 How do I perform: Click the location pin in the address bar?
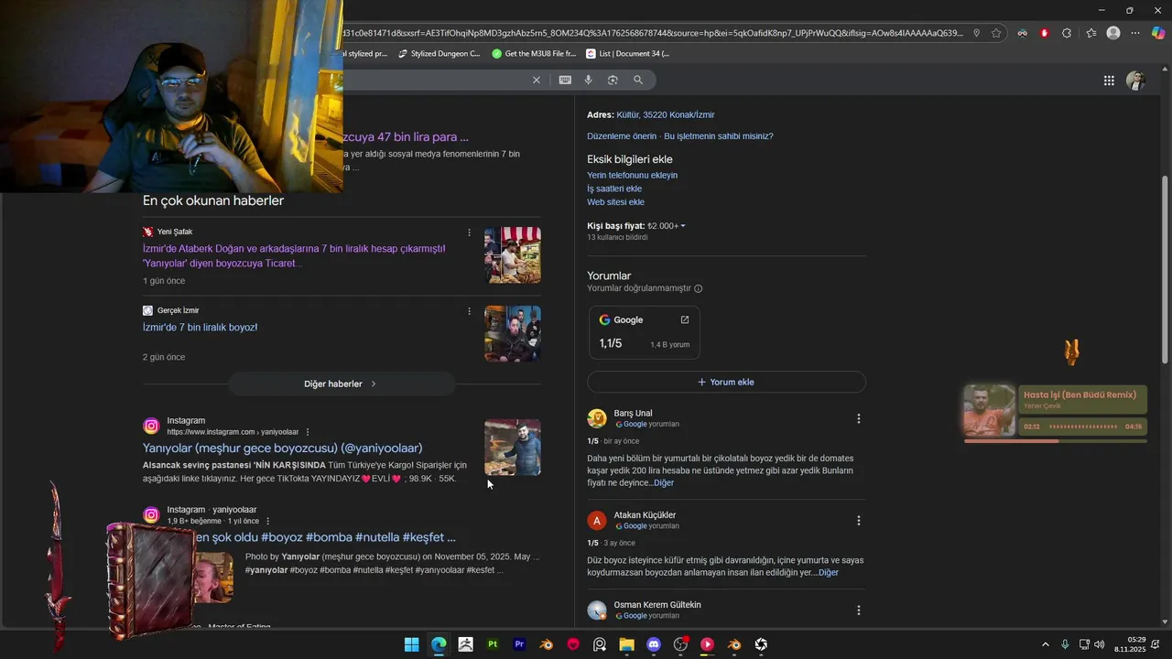coord(976,33)
